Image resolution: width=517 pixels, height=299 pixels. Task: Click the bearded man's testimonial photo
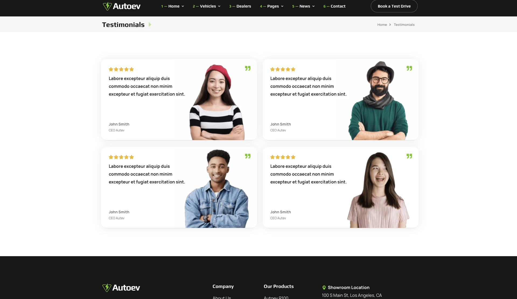coord(378,102)
